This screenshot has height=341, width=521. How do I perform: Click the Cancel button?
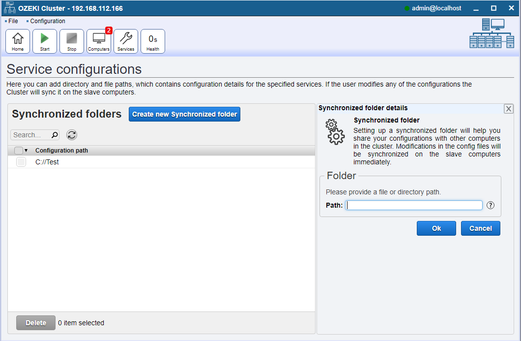pyautogui.click(x=481, y=228)
